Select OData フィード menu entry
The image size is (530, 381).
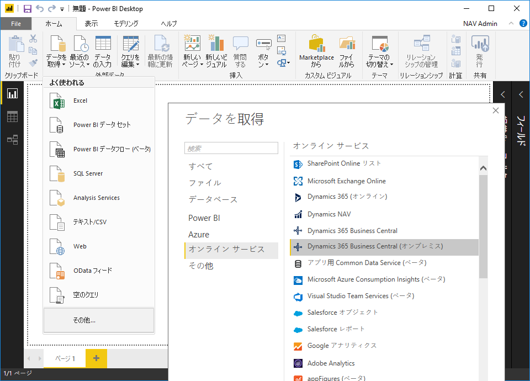(99, 271)
